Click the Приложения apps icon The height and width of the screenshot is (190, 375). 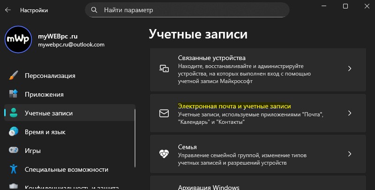[x=14, y=94]
